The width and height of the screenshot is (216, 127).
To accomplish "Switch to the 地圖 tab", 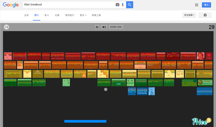I will pyautogui.click(x=57, y=15).
